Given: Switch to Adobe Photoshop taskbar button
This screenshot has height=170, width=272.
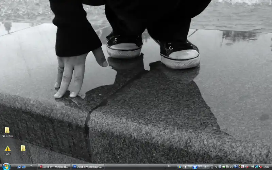Looking at the screenshot, I should pos(88,167).
